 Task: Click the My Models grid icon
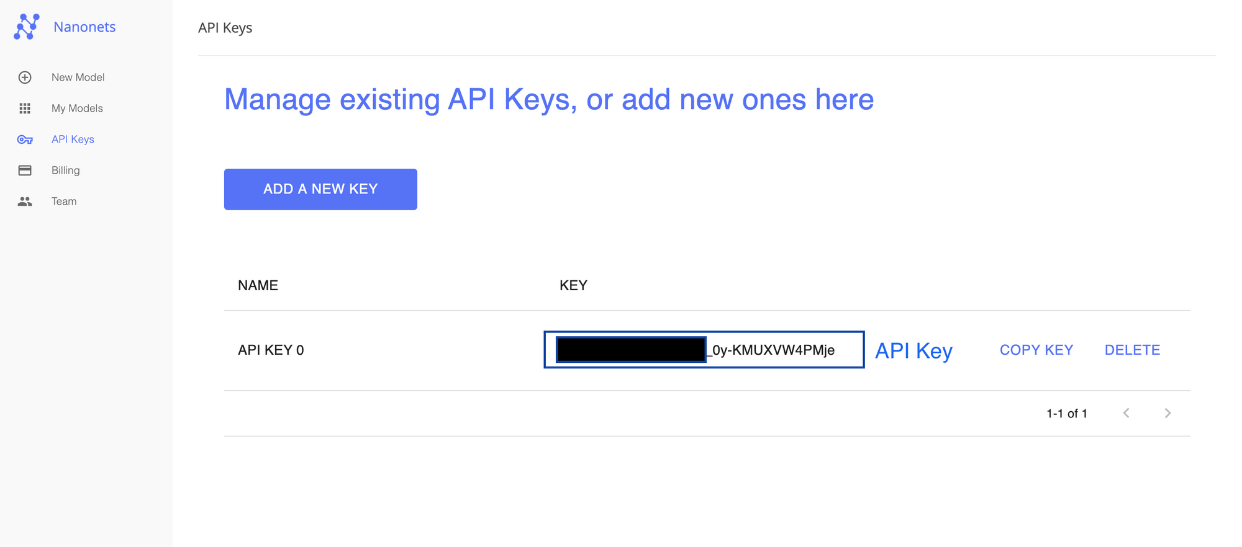pos(25,109)
